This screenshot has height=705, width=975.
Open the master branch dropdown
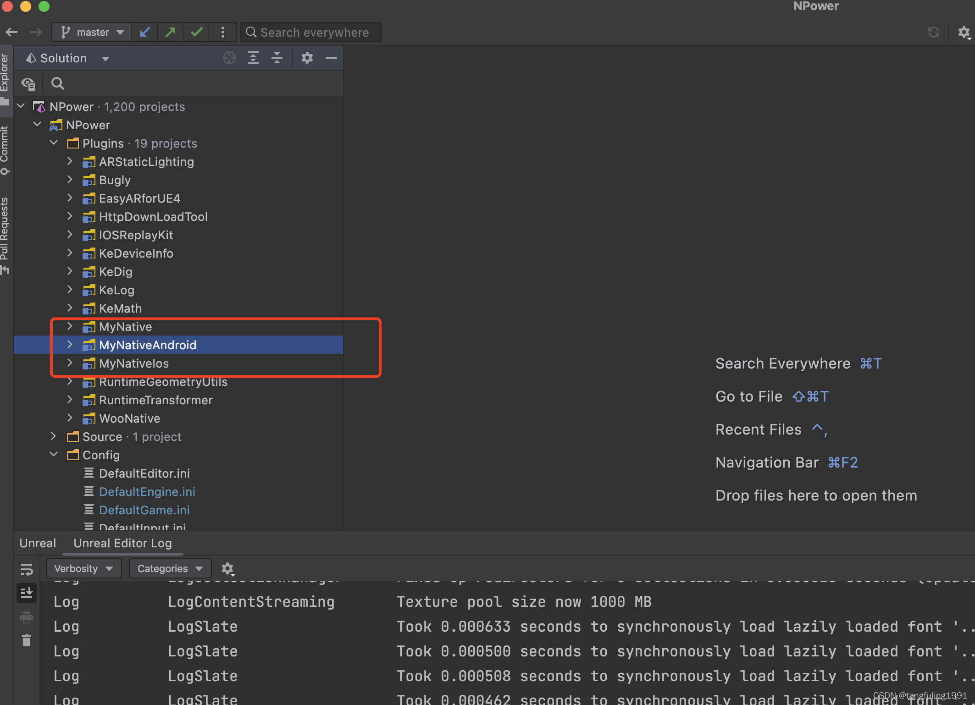click(92, 32)
